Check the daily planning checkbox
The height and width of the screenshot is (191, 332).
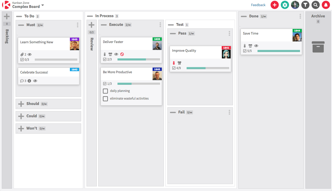pyautogui.click(x=105, y=91)
